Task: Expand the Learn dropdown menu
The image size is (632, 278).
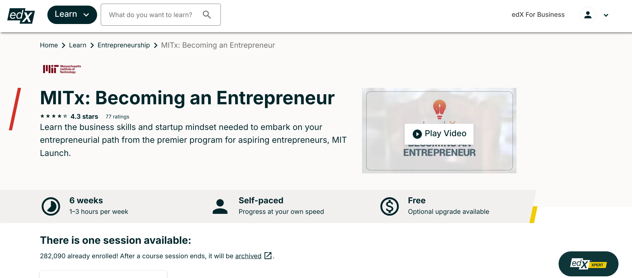Action: click(x=72, y=15)
